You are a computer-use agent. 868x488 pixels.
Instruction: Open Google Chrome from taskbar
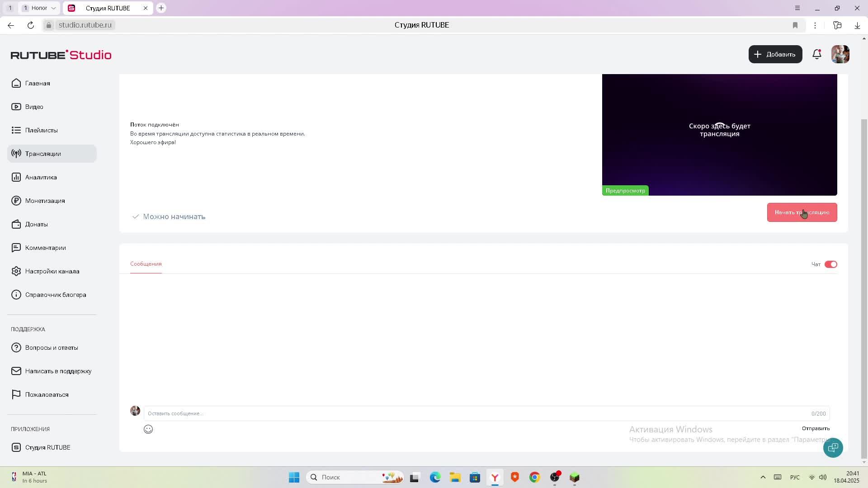point(535,477)
